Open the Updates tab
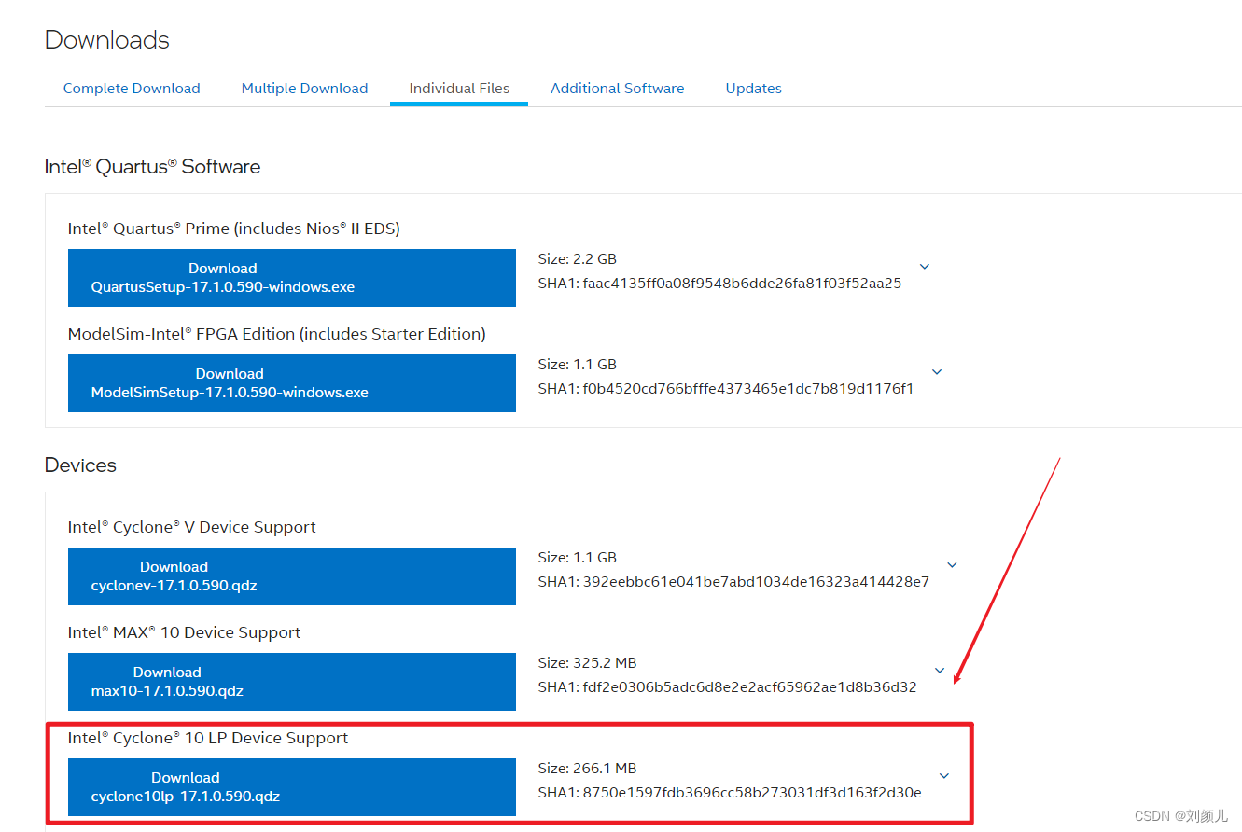 click(753, 89)
